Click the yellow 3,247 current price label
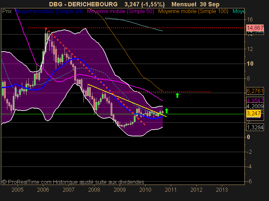This screenshot has height=201, width=269. click(254, 113)
